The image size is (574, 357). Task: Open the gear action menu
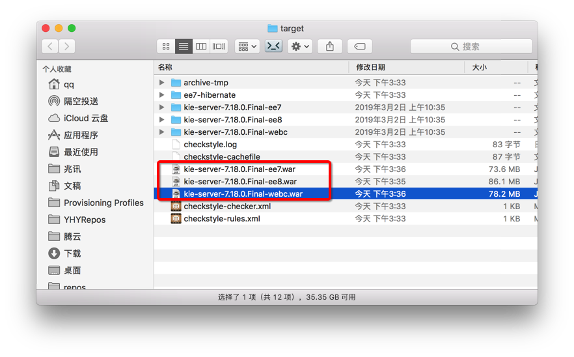coord(300,46)
